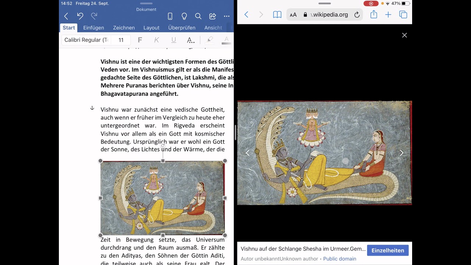Open Safari bookmarks
The image size is (471, 265).
pyautogui.click(x=277, y=15)
